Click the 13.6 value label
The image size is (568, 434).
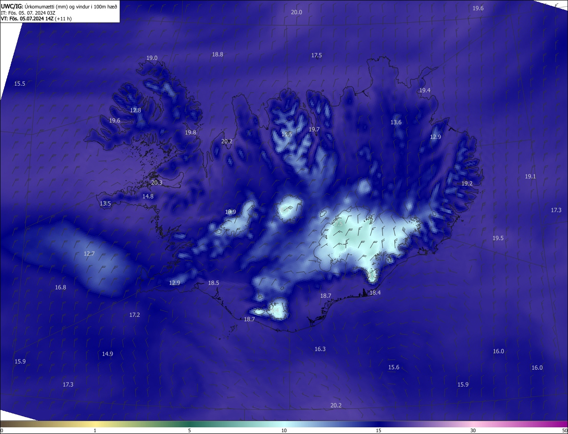click(396, 122)
